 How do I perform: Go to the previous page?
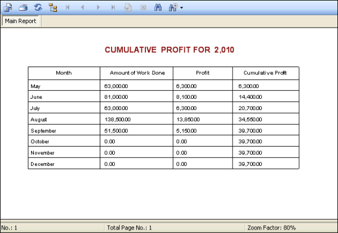[83, 7]
